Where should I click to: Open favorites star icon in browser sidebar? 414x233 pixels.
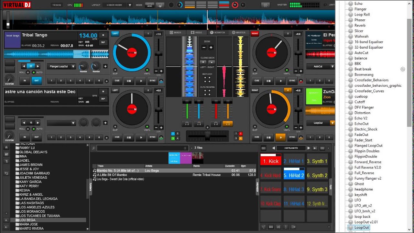tap(6, 147)
